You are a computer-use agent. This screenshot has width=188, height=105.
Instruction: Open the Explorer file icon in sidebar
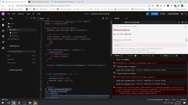[x=3, y=25]
